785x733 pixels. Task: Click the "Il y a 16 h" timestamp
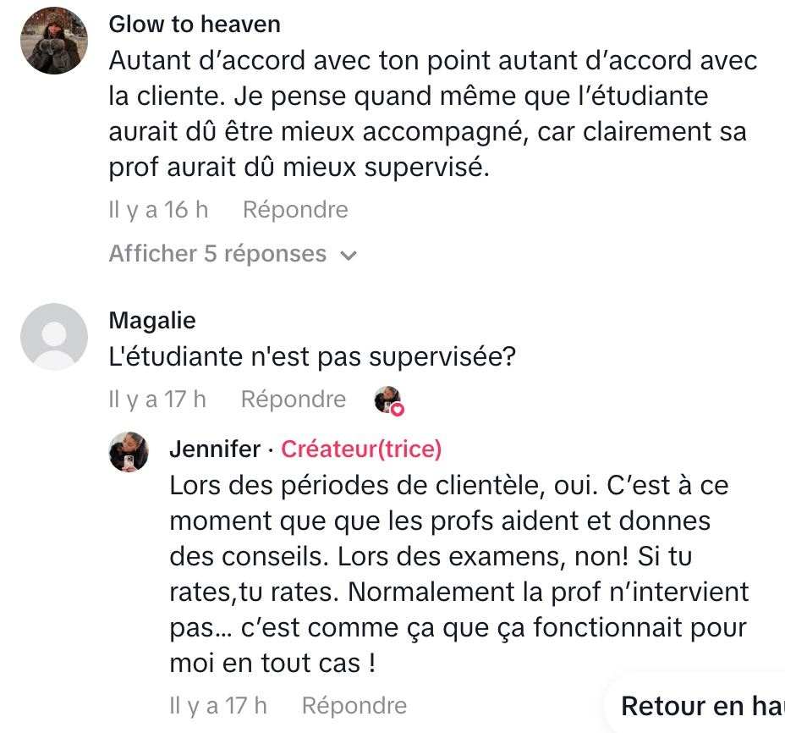tap(158, 210)
